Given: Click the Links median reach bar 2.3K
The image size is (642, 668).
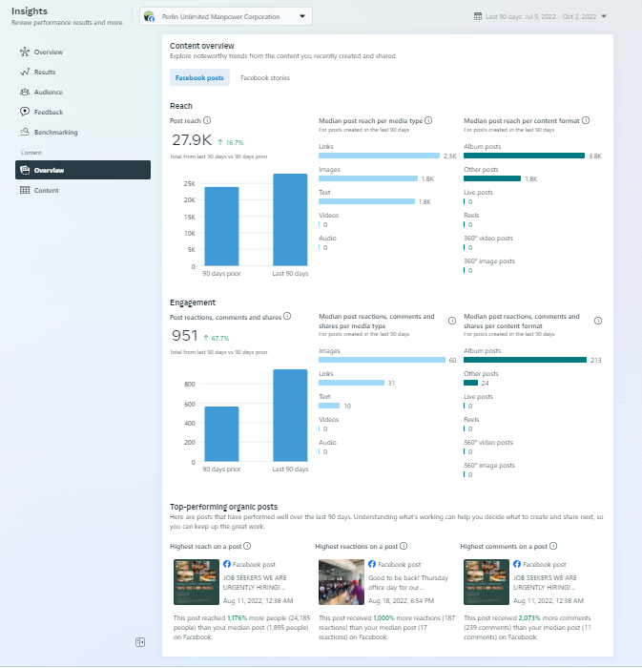Looking at the screenshot, I should (x=379, y=156).
